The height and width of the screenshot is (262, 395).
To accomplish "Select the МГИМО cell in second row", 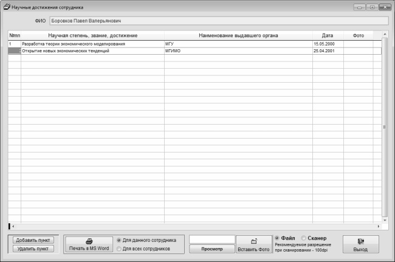I will pos(238,51).
